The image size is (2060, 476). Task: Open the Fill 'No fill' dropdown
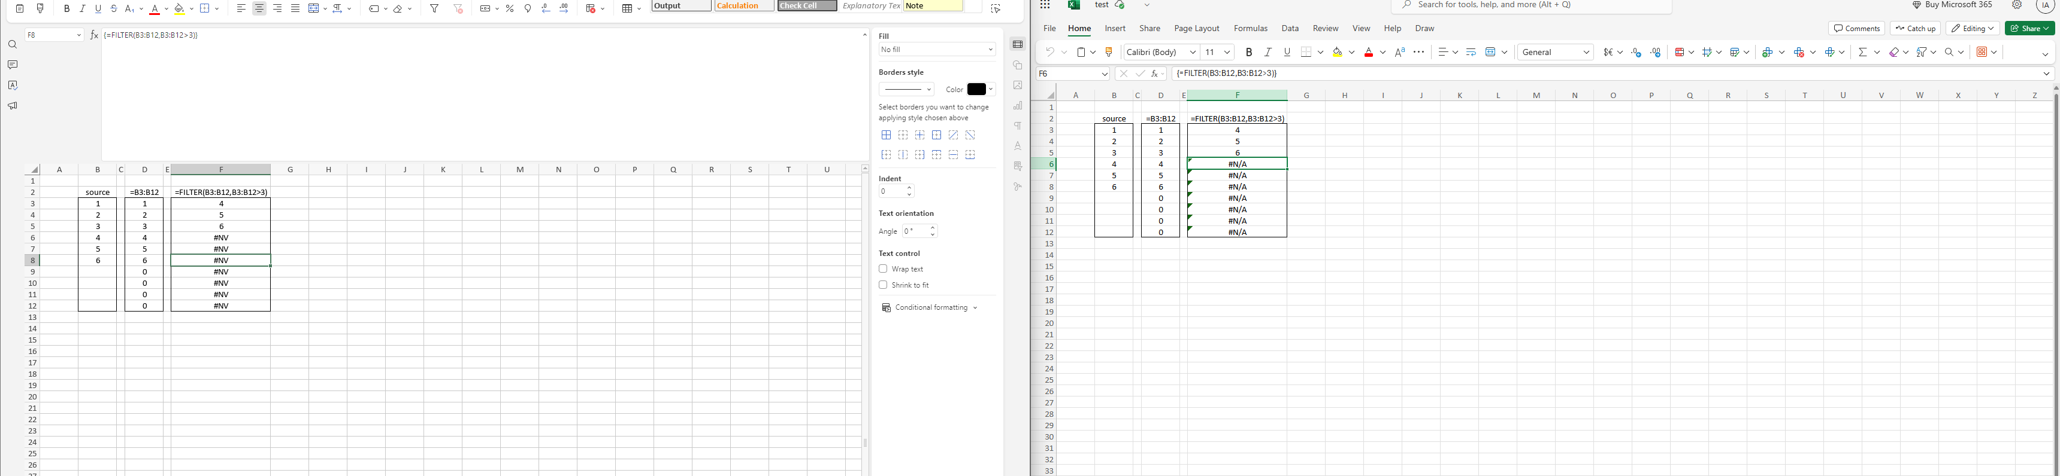936,50
